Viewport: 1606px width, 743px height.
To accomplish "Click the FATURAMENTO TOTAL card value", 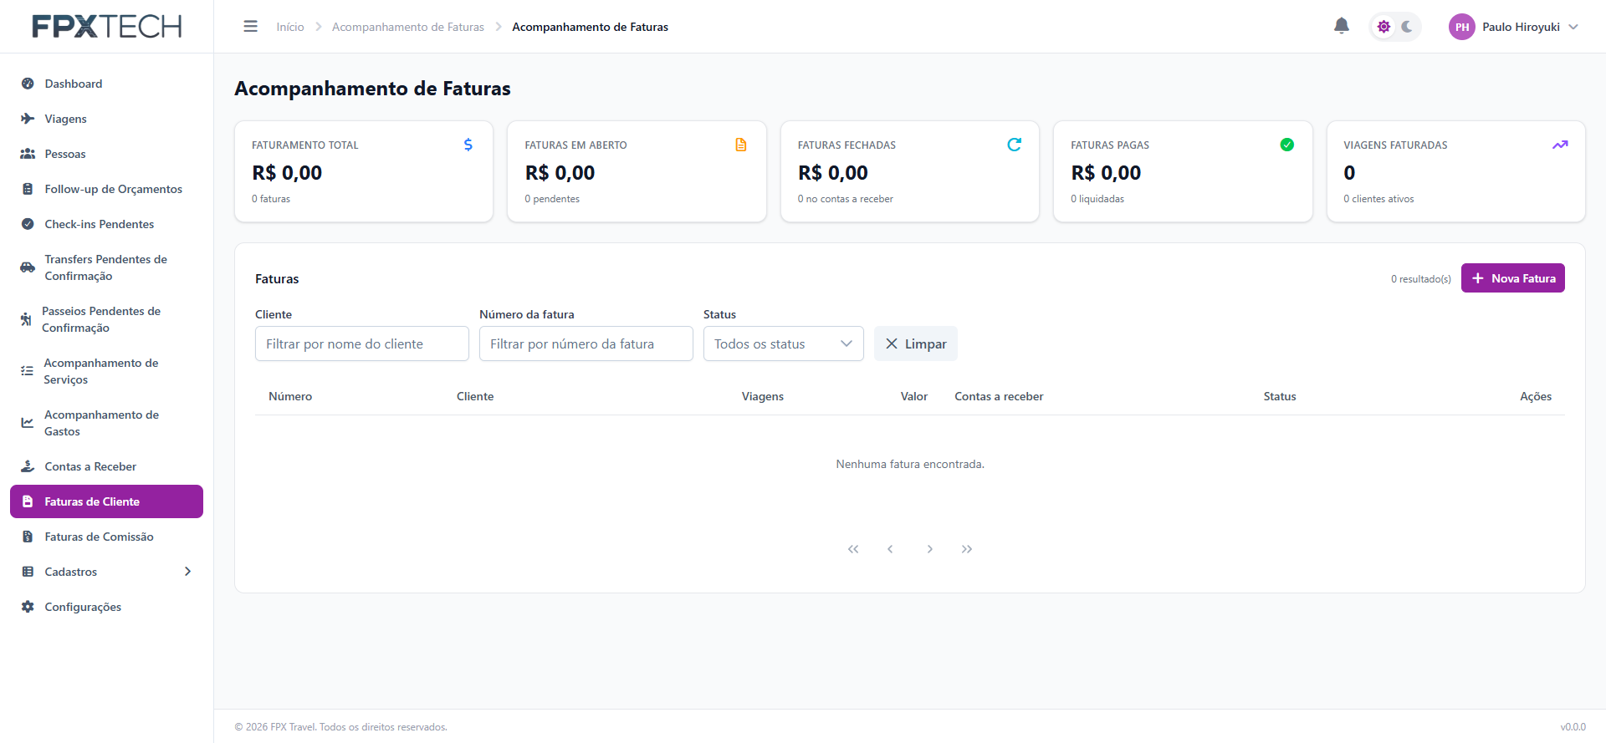I will click(287, 173).
